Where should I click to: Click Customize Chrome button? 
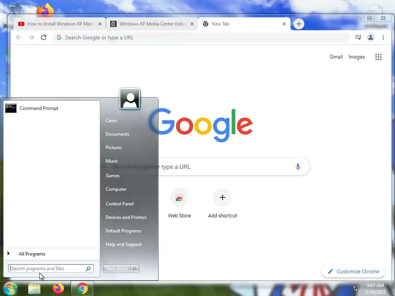pyautogui.click(x=353, y=272)
